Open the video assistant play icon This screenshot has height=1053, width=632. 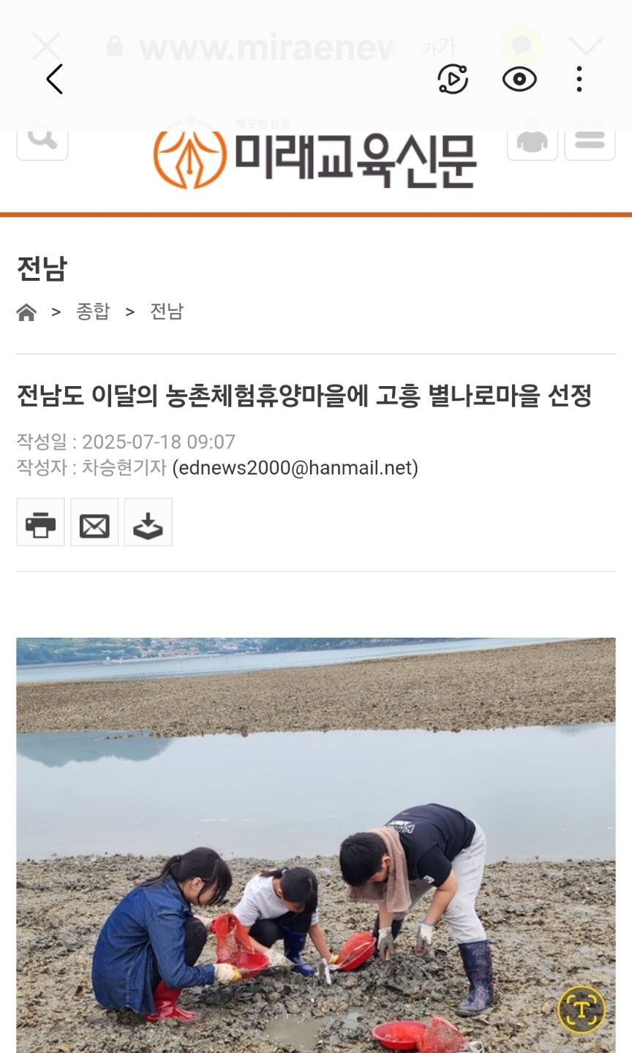tap(453, 79)
